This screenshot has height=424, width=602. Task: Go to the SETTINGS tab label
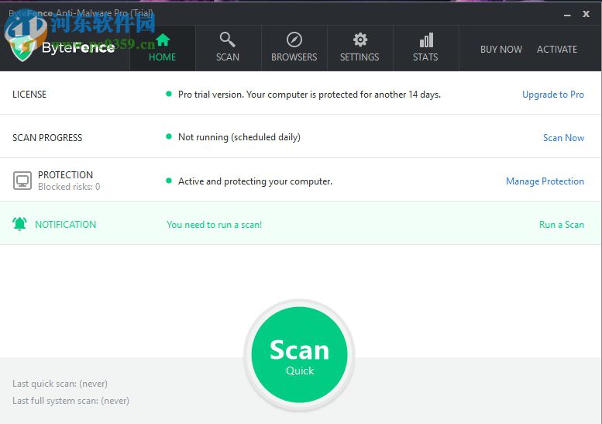click(x=359, y=57)
